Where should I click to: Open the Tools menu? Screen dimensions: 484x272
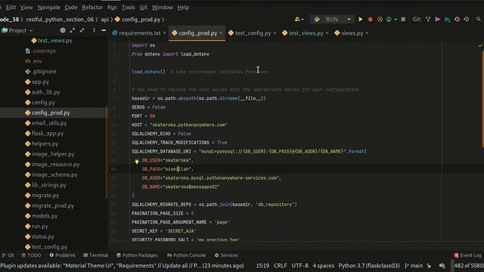click(x=129, y=8)
